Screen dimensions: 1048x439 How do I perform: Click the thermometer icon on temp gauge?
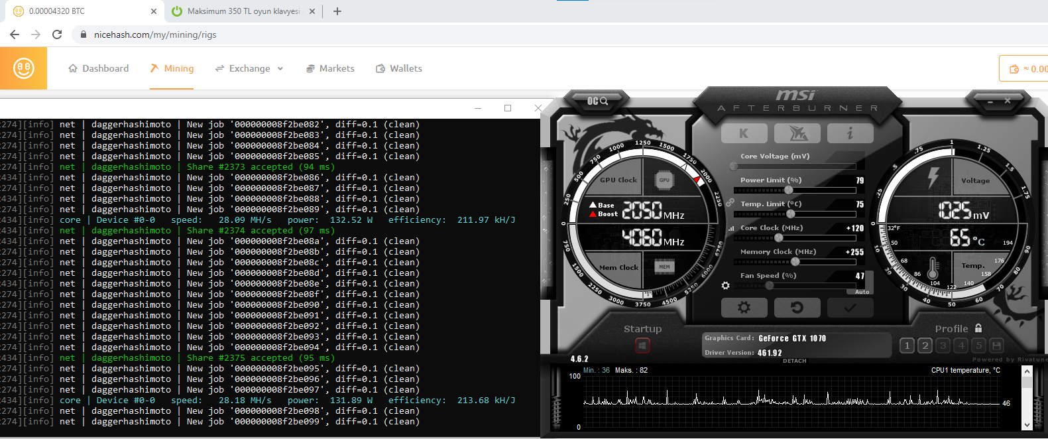(933, 269)
